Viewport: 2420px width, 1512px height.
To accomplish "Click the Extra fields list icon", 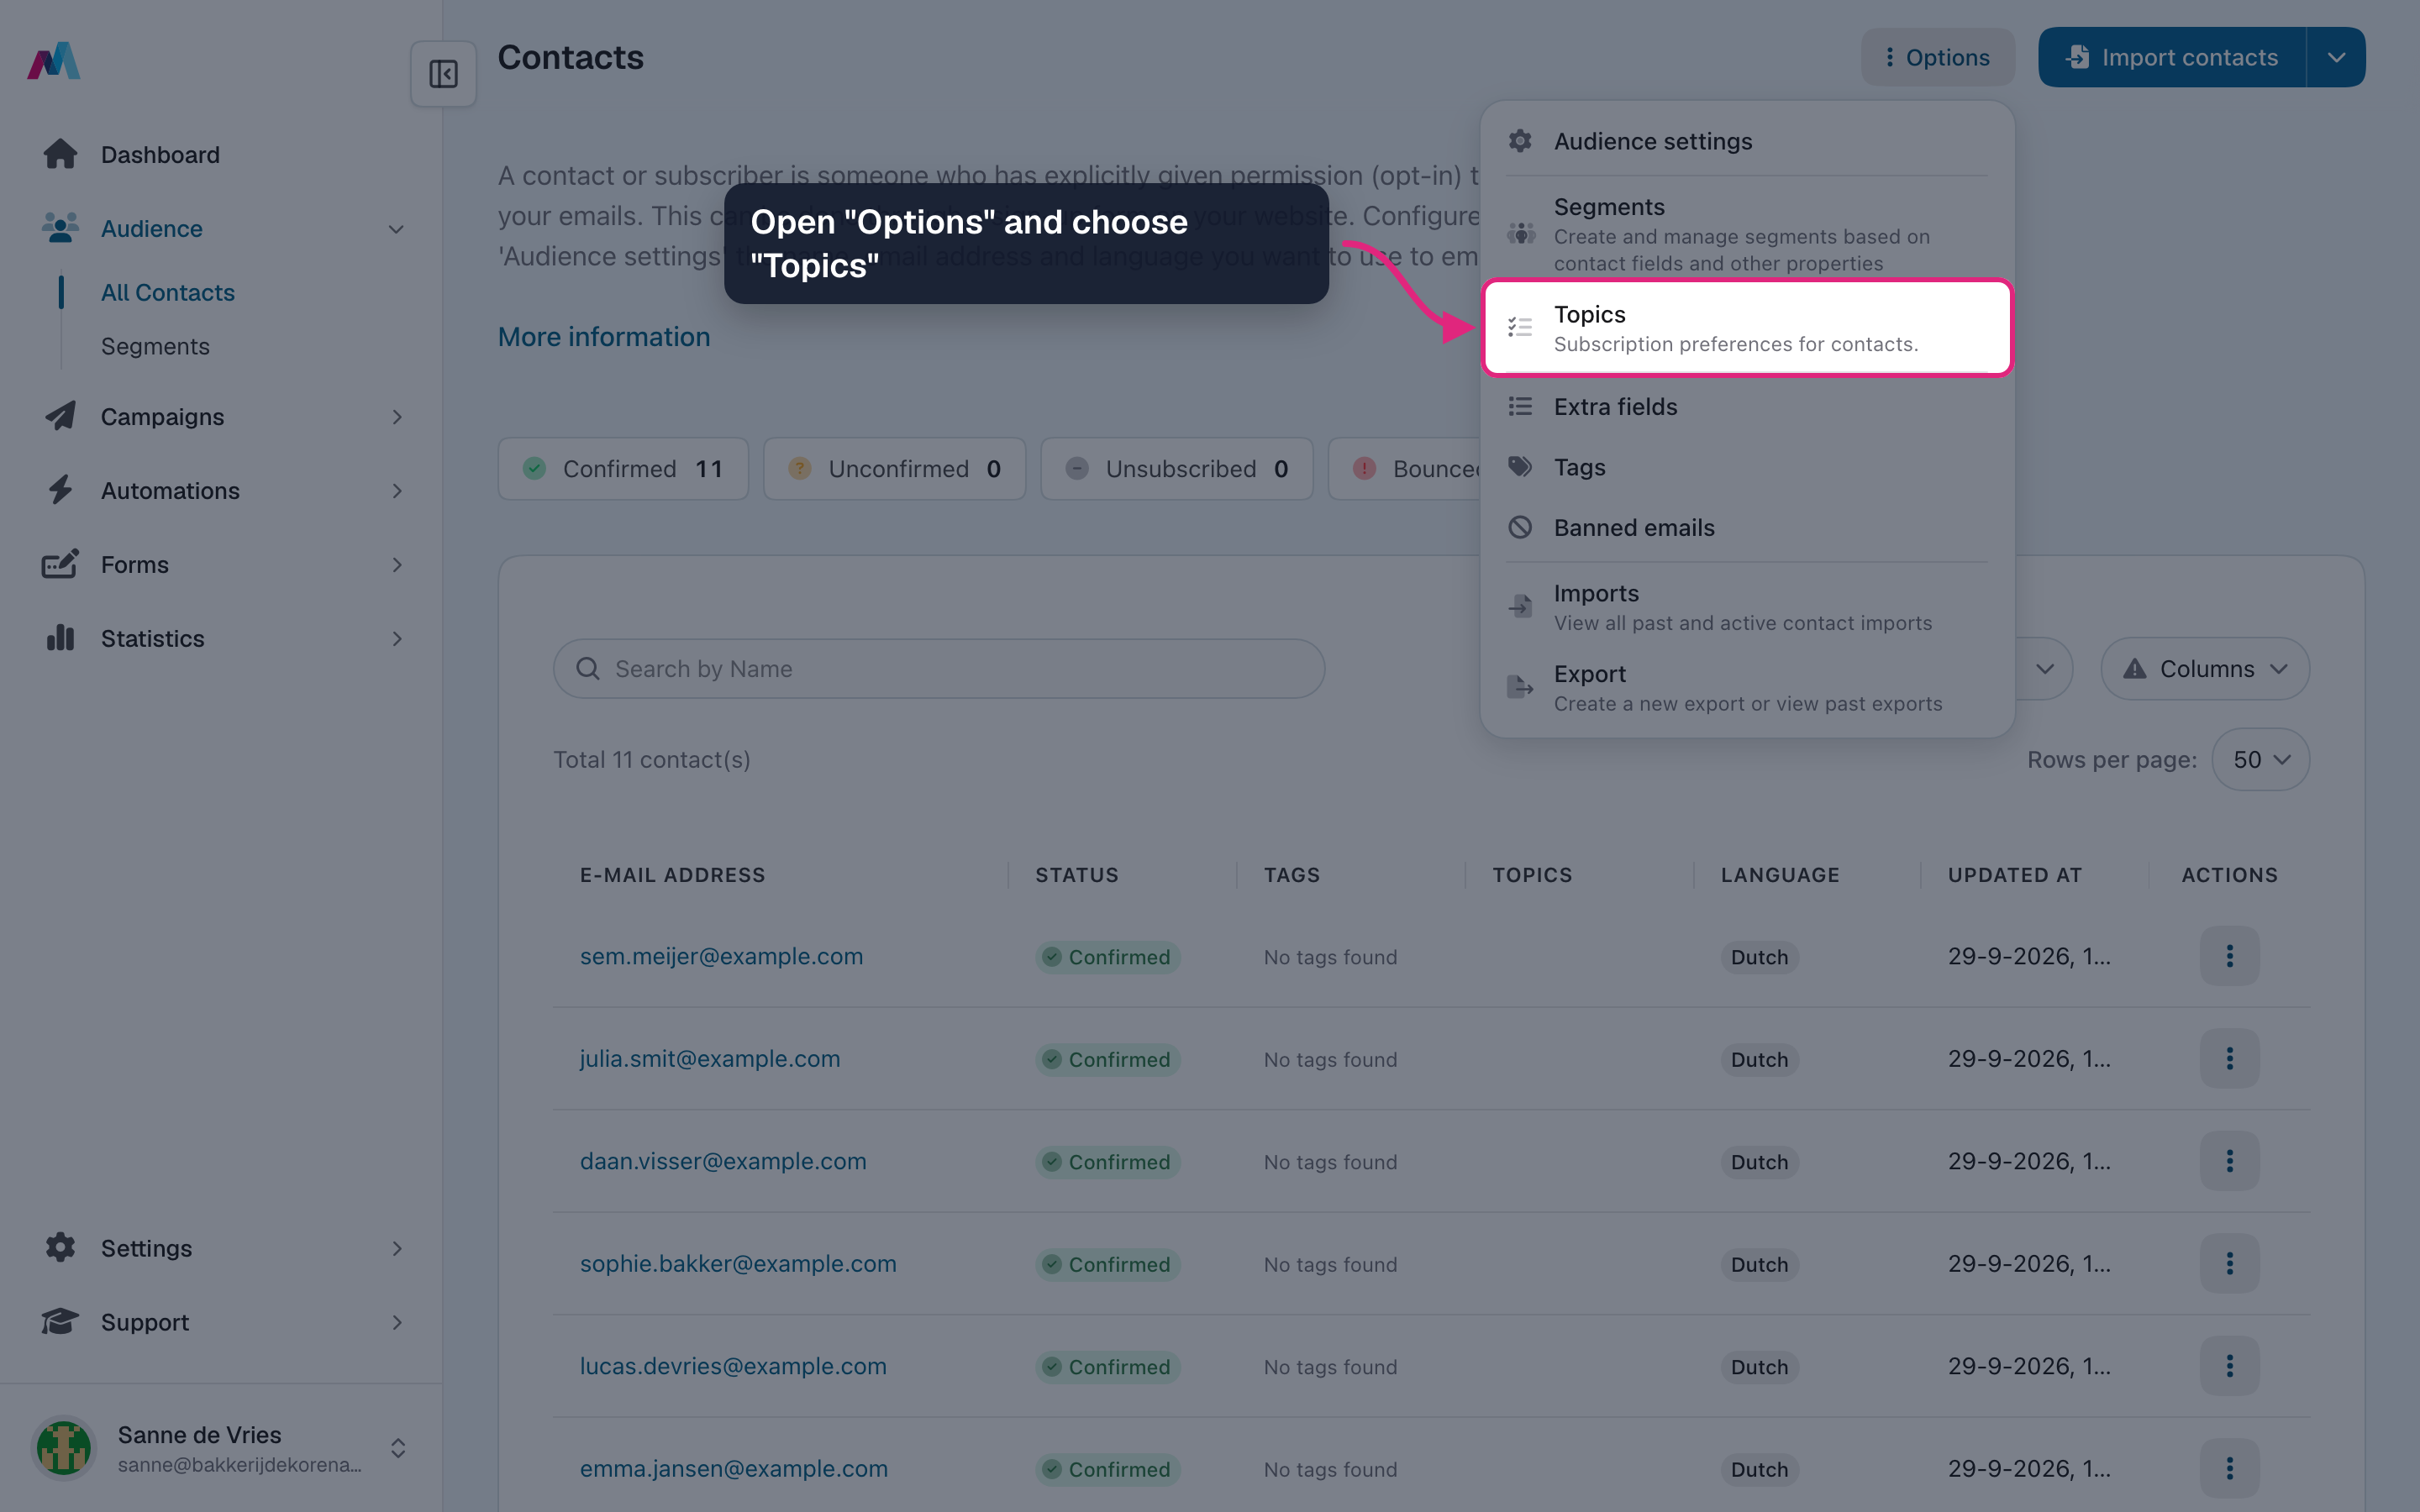I will tap(1520, 406).
